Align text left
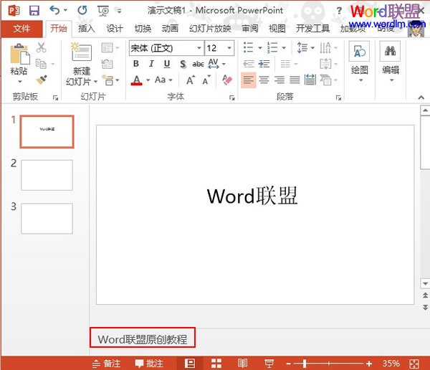Image resolution: width=430 pixels, height=370 pixels. (x=249, y=80)
